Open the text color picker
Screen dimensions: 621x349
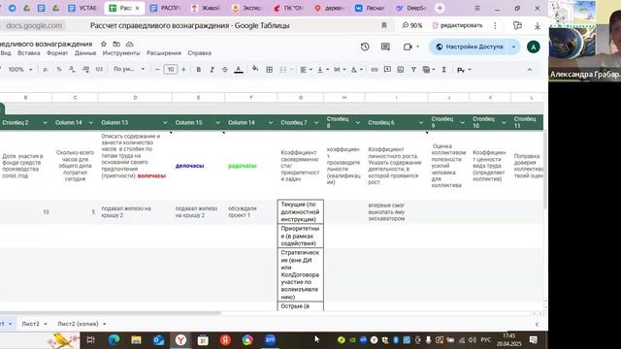[x=239, y=70]
